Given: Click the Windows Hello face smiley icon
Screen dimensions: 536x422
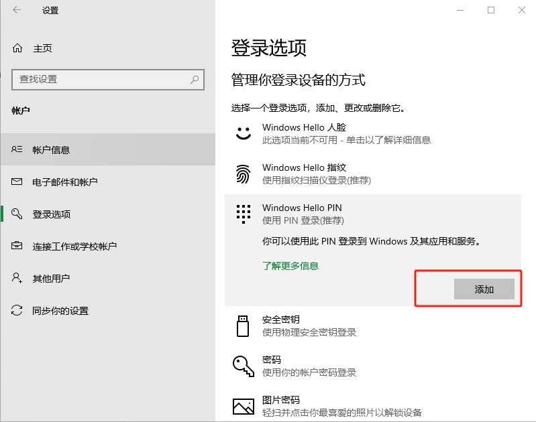Looking at the screenshot, I should [244, 133].
